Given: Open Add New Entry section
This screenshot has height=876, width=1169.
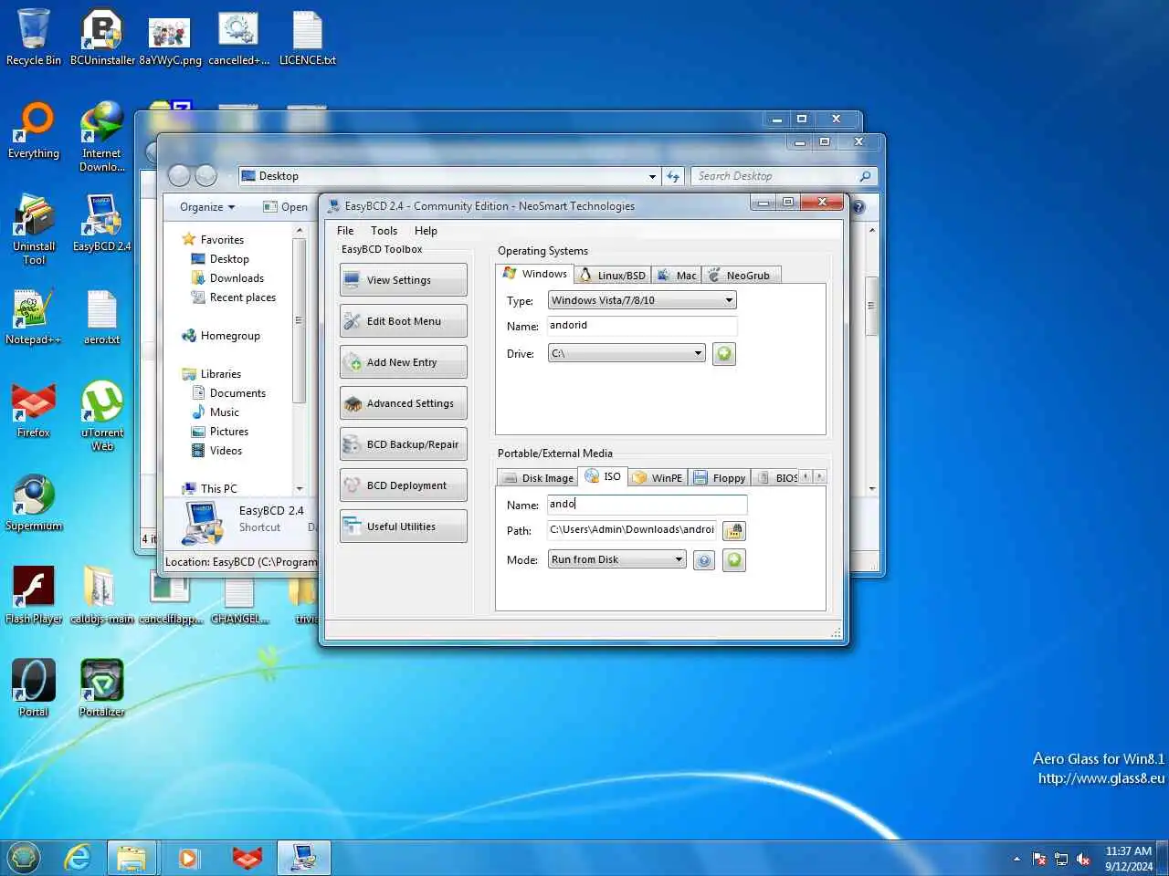Looking at the screenshot, I should pyautogui.click(x=403, y=362).
